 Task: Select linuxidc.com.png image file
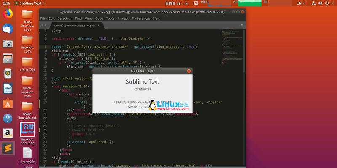click(x=27, y=134)
